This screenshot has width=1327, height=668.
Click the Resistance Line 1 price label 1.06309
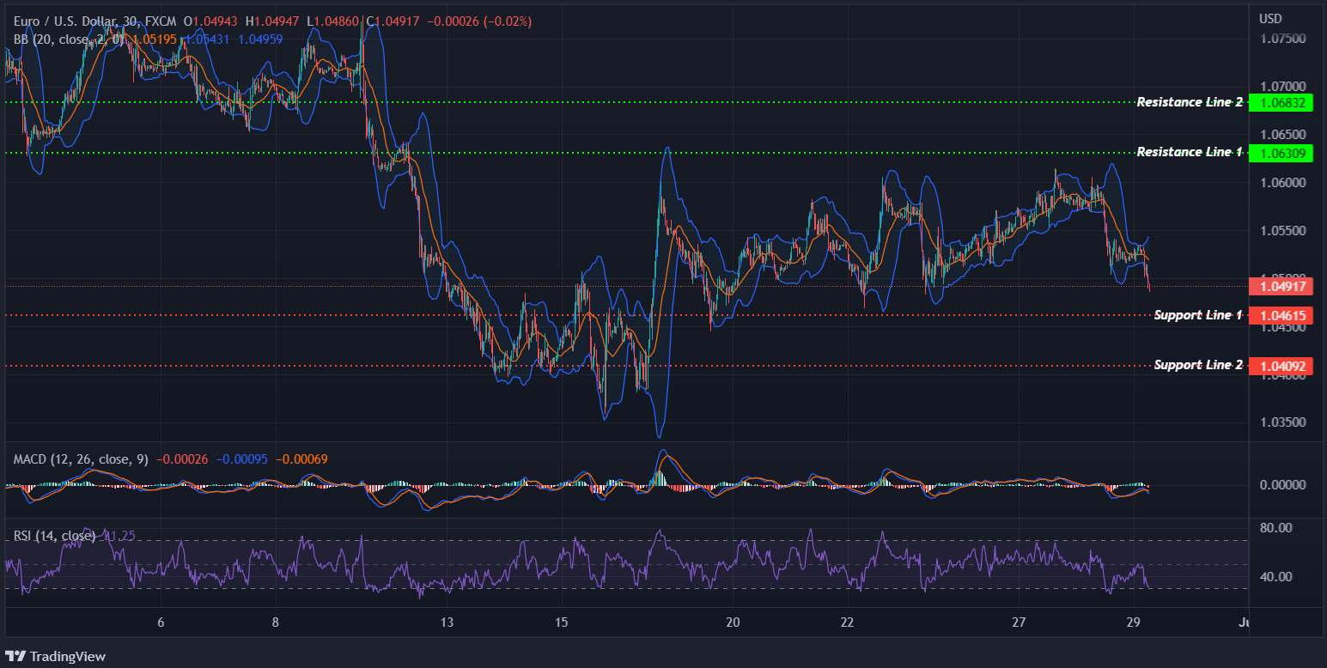pyautogui.click(x=1284, y=152)
